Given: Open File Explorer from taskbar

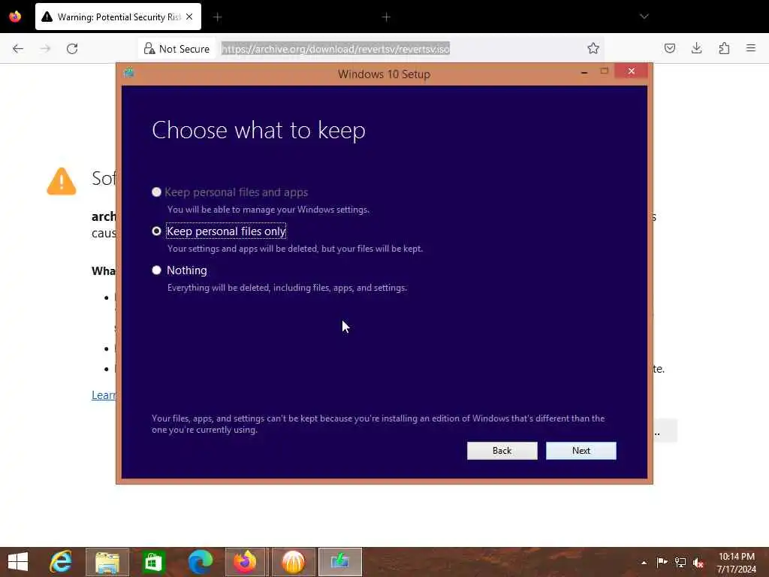Looking at the screenshot, I should point(107,562).
